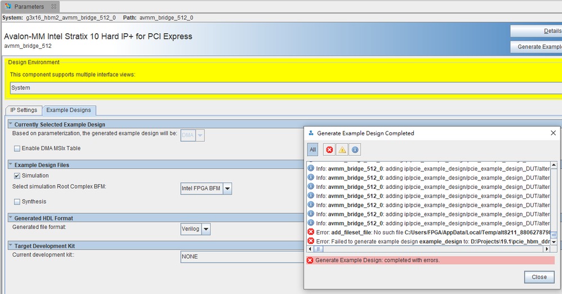Click the 'Design Environment' group label
562x294 pixels.
[x=34, y=62]
